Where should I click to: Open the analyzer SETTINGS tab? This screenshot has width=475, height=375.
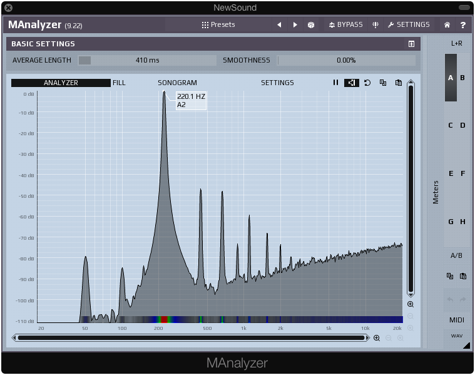[277, 83]
